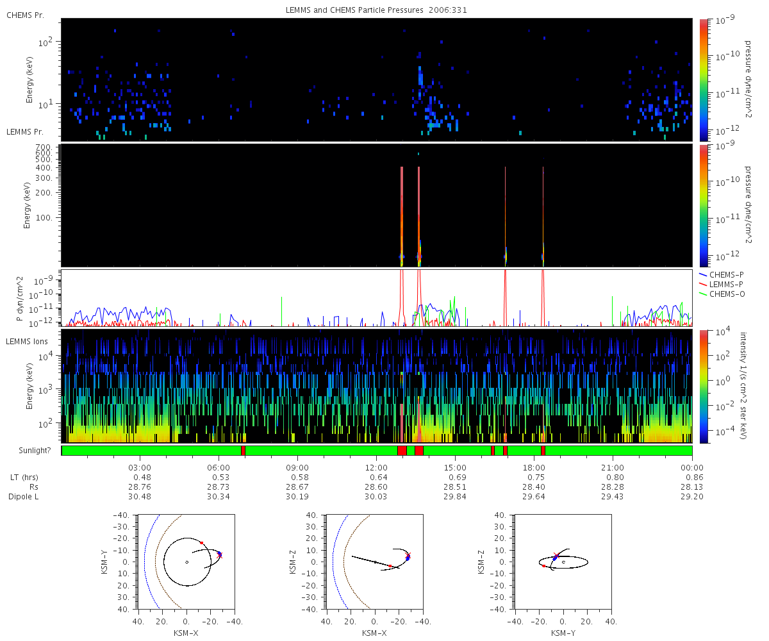Click the red Sunlight bar segment near 07:00
Screen dimensions: 769x641
pyautogui.click(x=243, y=451)
